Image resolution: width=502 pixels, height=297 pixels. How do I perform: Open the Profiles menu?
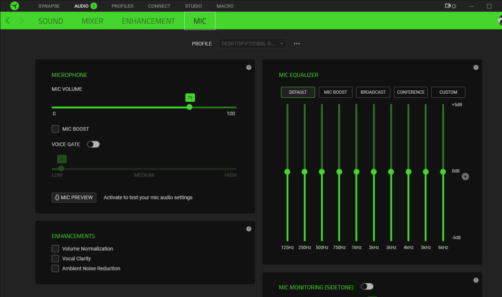tap(122, 6)
